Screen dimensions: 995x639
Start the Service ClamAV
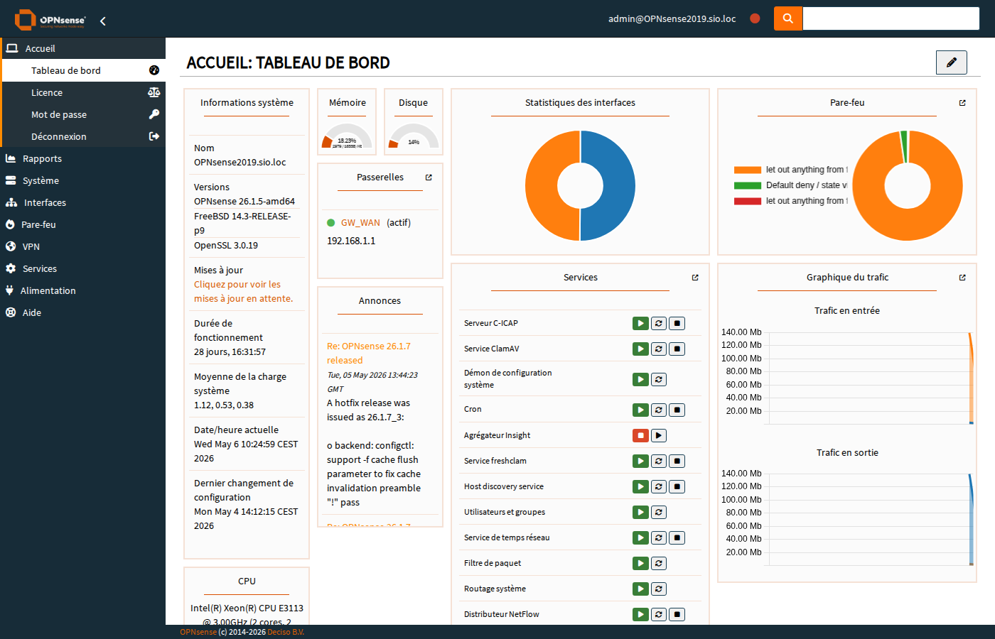(x=641, y=349)
